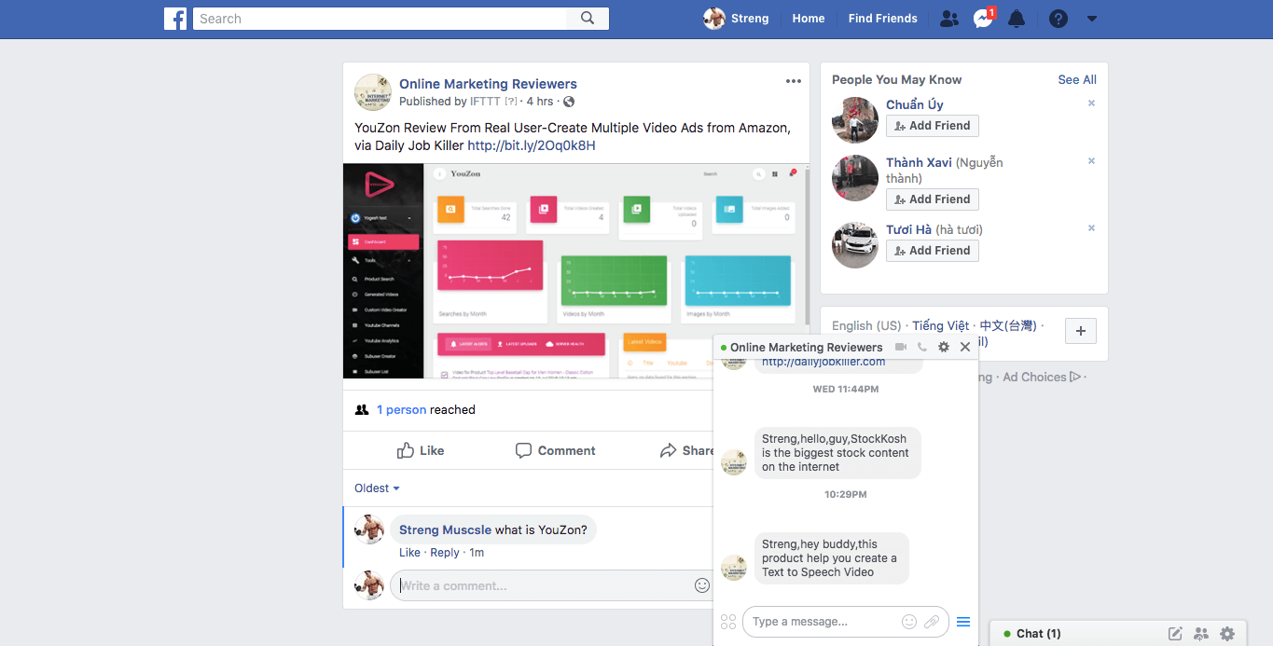This screenshot has width=1273, height=646.
Task: Open the 1 person reached link
Action: click(402, 410)
